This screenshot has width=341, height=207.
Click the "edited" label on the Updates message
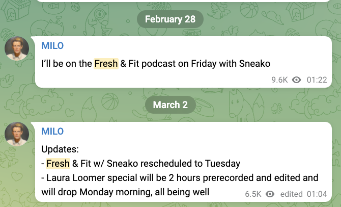[291, 194]
